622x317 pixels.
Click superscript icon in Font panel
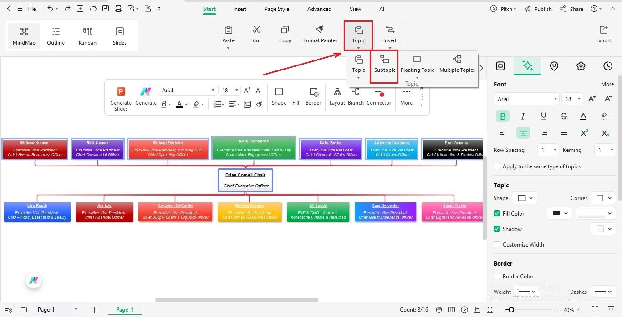[x=585, y=133]
